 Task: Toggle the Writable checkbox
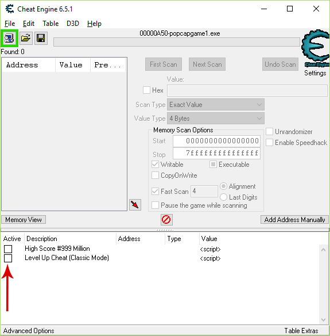click(155, 165)
